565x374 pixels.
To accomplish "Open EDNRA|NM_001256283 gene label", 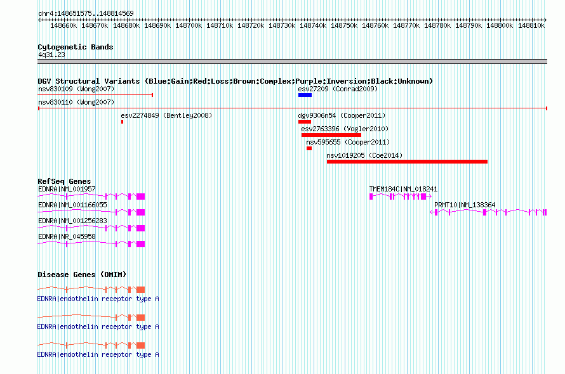I will pos(72,221).
